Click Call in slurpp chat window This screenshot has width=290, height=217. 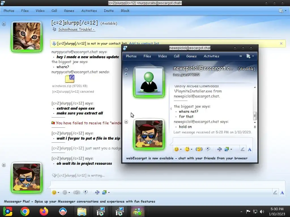[54, 11]
